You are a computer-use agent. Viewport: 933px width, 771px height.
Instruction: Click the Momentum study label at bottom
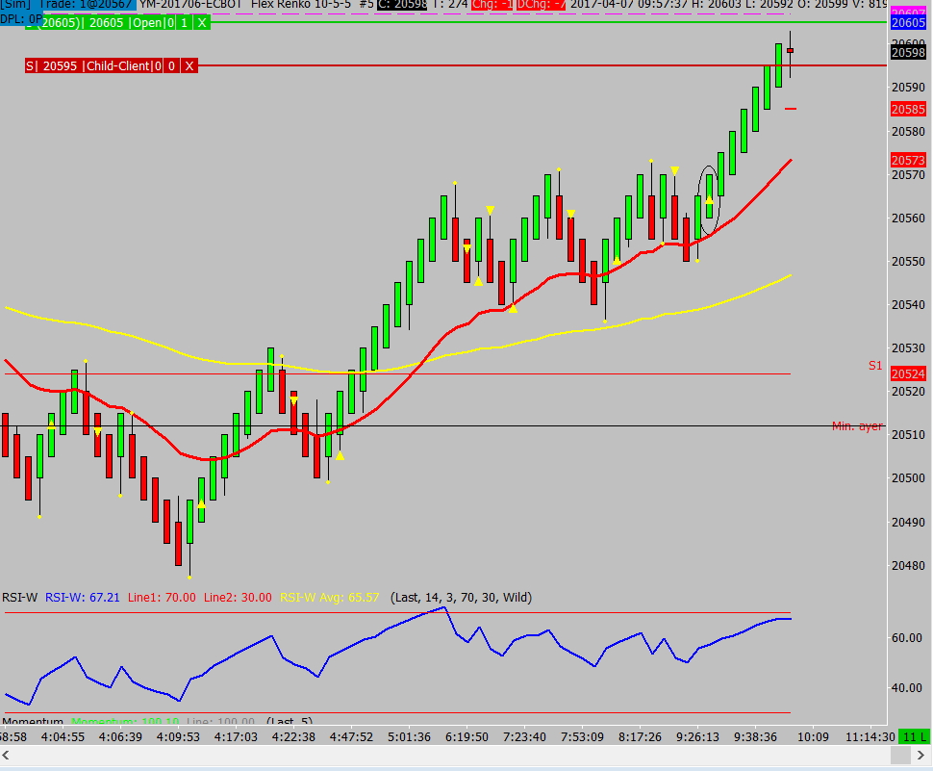(33, 721)
